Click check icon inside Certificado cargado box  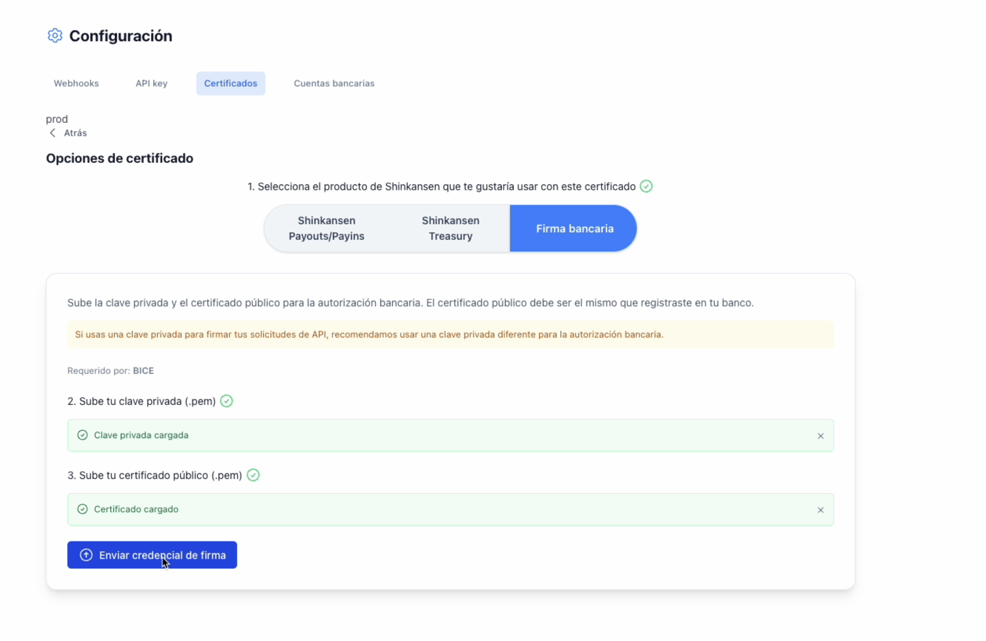click(x=83, y=509)
